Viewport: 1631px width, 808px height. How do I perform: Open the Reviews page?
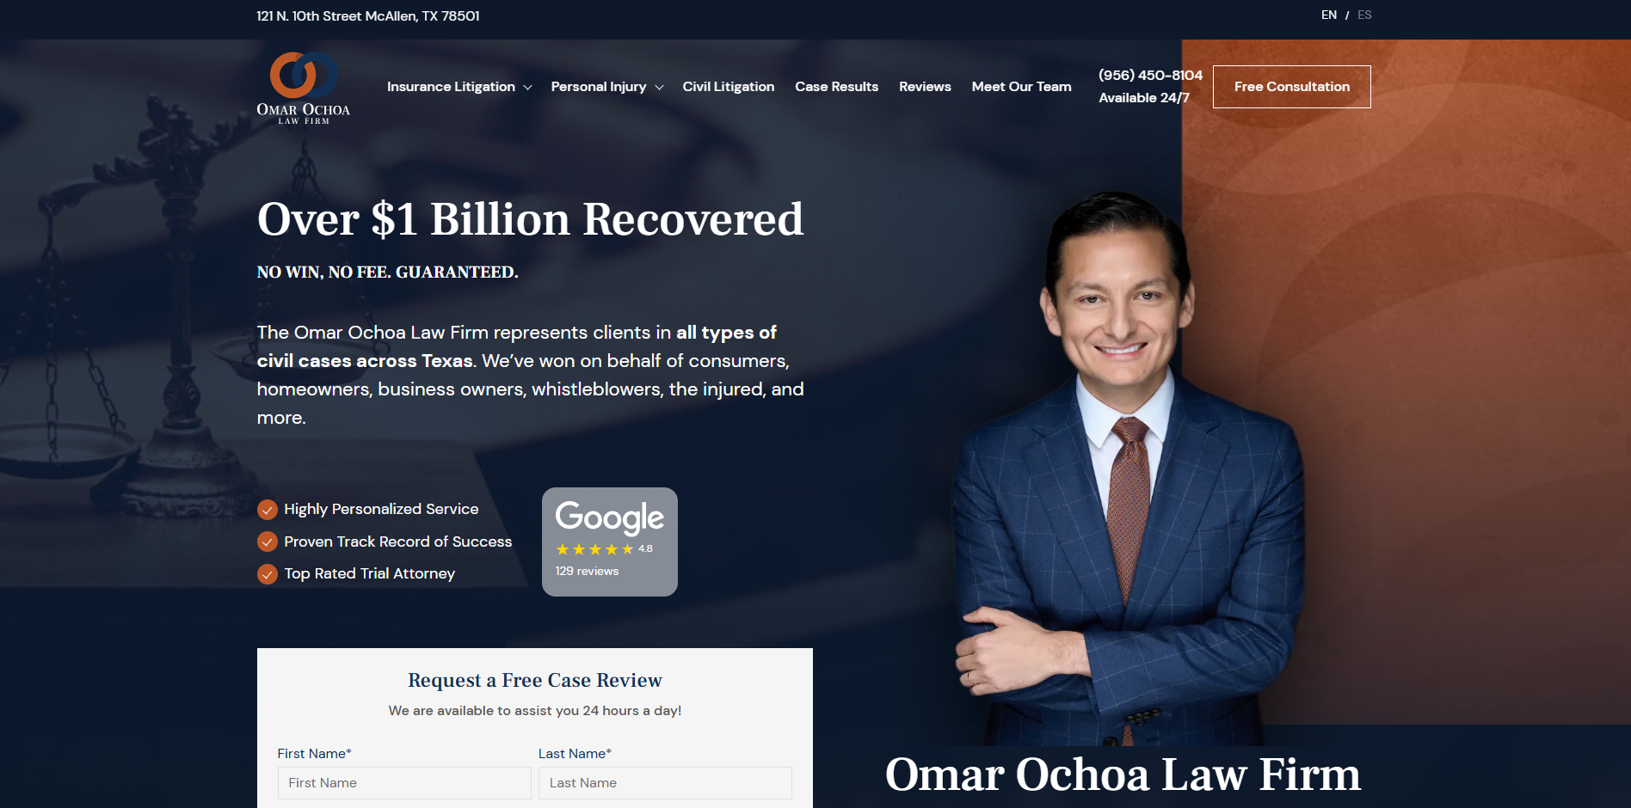pos(925,87)
